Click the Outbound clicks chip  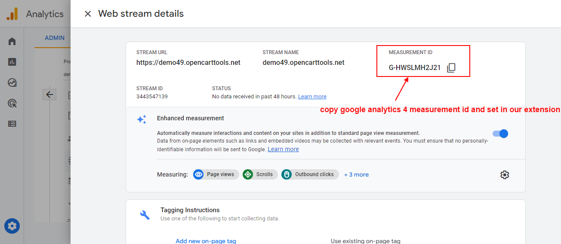click(x=310, y=174)
